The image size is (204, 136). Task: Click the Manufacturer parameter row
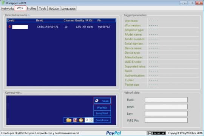pyautogui.click(x=162, y=57)
